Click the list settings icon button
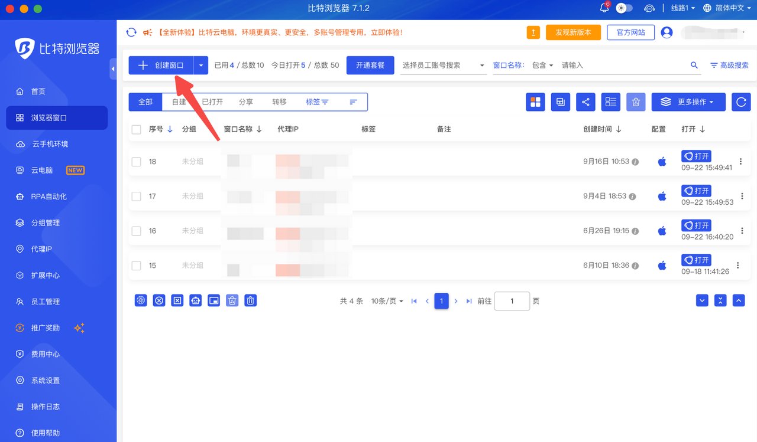This screenshot has width=757, height=442. pos(611,102)
